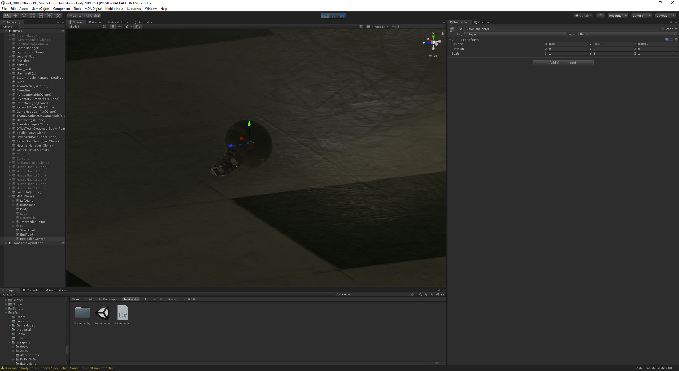Select the Rotate tool
The width and height of the screenshot is (679, 371).
pos(24,15)
